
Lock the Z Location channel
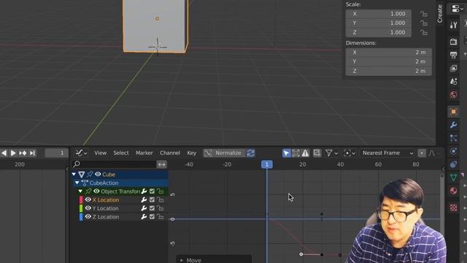pos(161,217)
